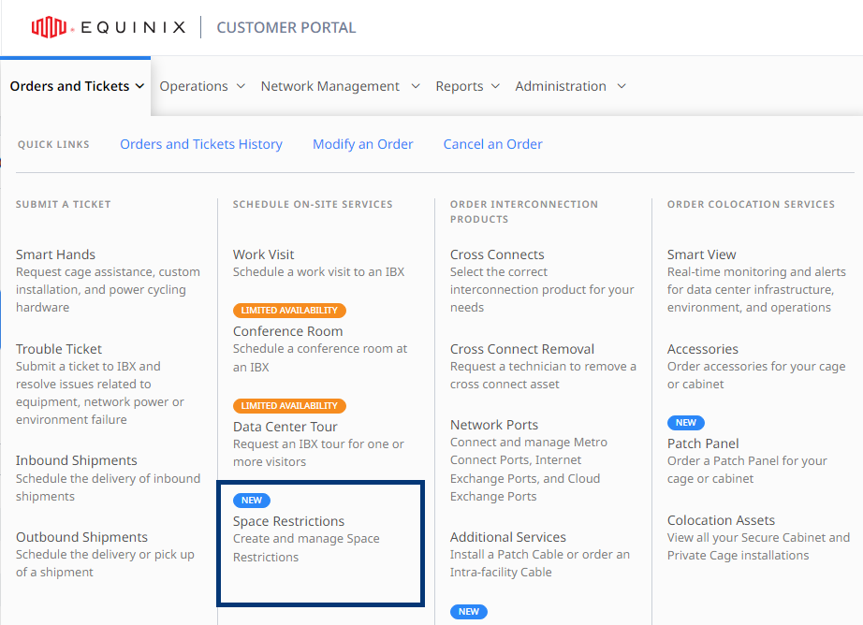
Task: Expand the Network Management dropdown chevron
Action: click(x=416, y=86)
